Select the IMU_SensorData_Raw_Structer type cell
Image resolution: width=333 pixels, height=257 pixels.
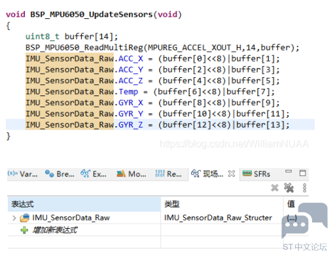pos(218,218)
